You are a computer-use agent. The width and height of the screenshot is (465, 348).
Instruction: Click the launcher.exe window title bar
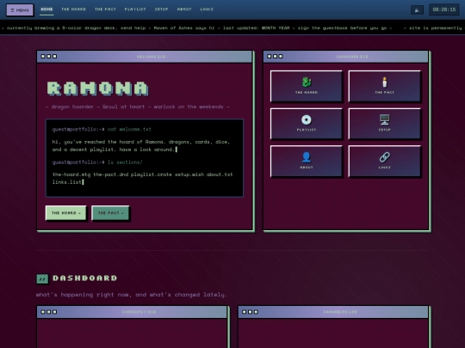point(346,57)
